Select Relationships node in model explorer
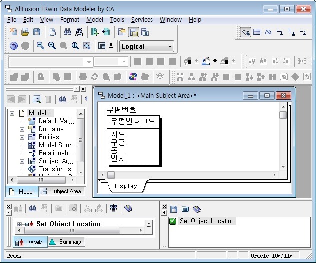Screen dimensions: 316x263 (56, 153)
